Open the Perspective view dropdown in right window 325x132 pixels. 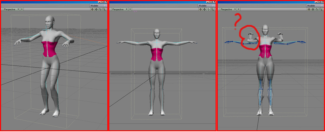(x=228, y=9)
